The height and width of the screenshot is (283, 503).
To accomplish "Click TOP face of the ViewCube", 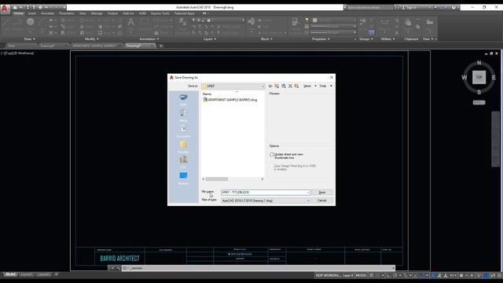I will coord(479,77).
